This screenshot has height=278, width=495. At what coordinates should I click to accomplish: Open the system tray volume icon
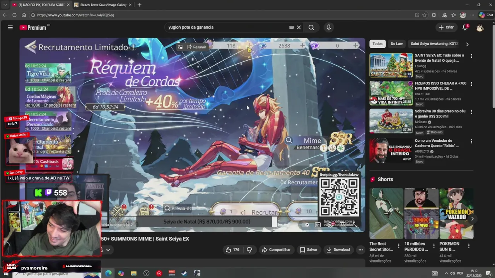click(x=452, y=273)
